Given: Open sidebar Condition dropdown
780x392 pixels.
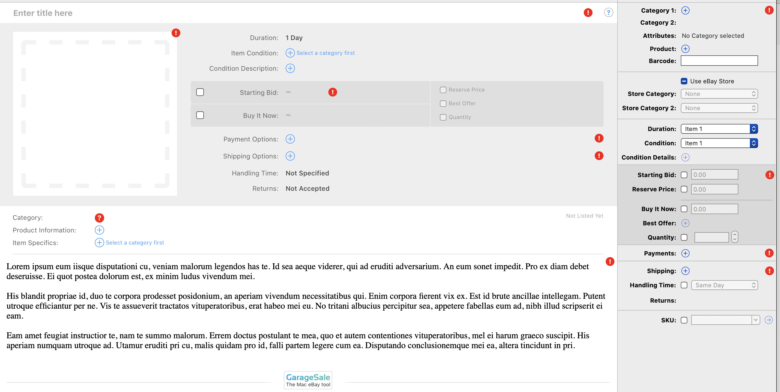Looking at the screenshot, I should pos(719,143).
